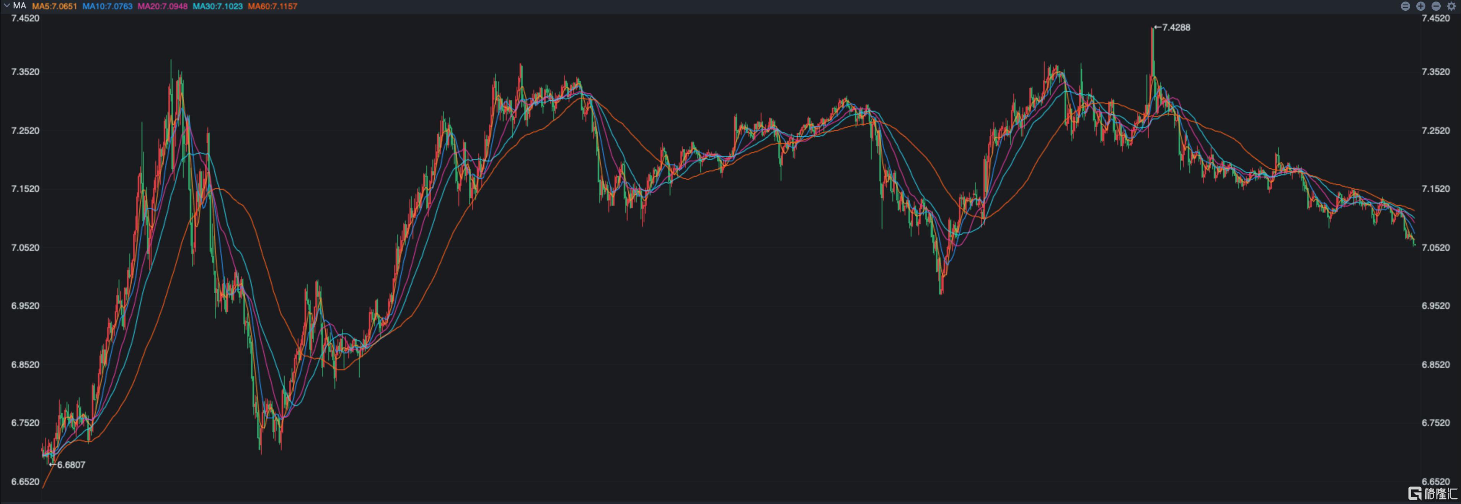This screenshot has width=1461, height=504.
Task: Click the 6.8520 label on the right axis
Action: (x=1435, y=364)
